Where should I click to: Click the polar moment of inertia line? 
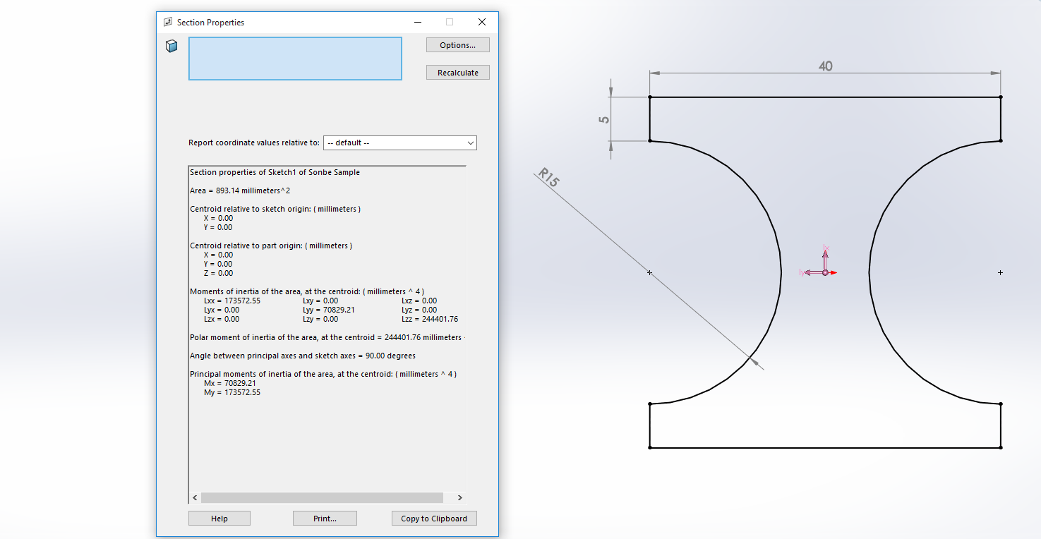tap(327, 337)
